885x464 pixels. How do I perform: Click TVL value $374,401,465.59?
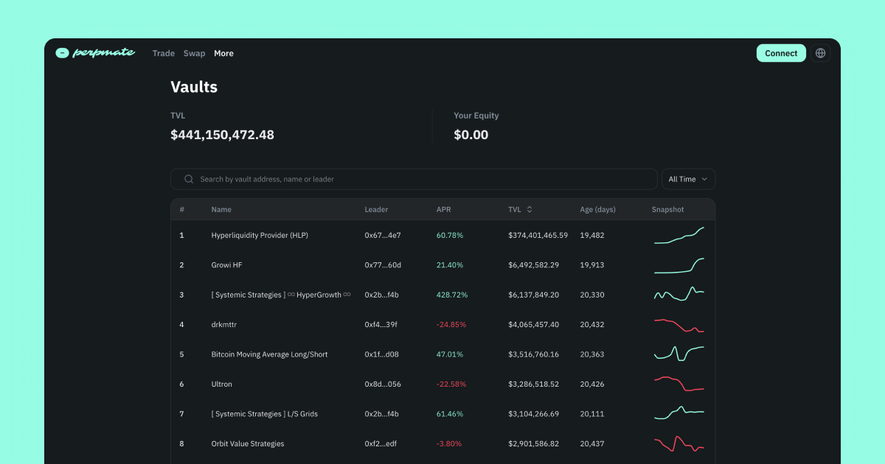(538, 235)
